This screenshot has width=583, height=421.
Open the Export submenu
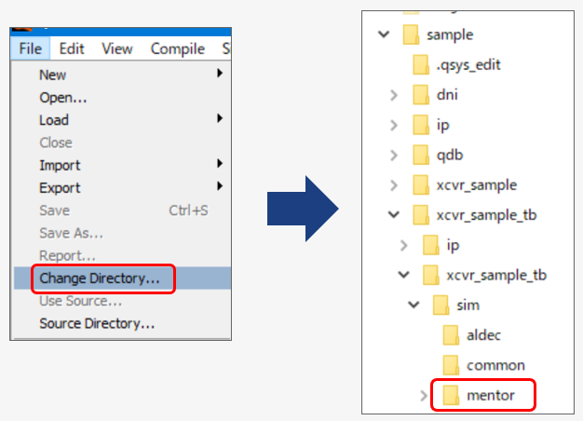[60, 187]
